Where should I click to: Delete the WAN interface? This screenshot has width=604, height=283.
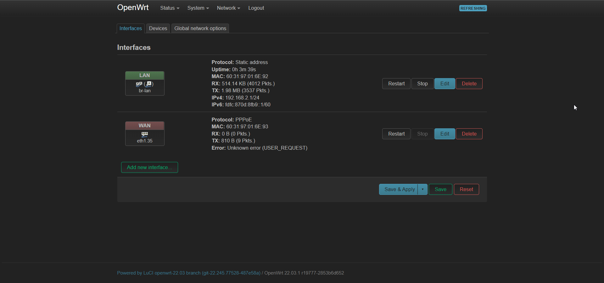pyautogui.click(x=469, y=134)
